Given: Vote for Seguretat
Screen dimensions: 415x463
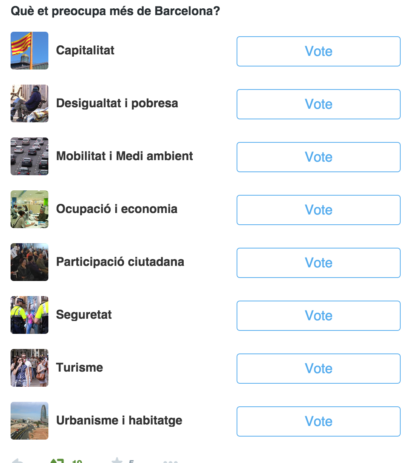Looking at the screenshot, I should pos(318,316).
